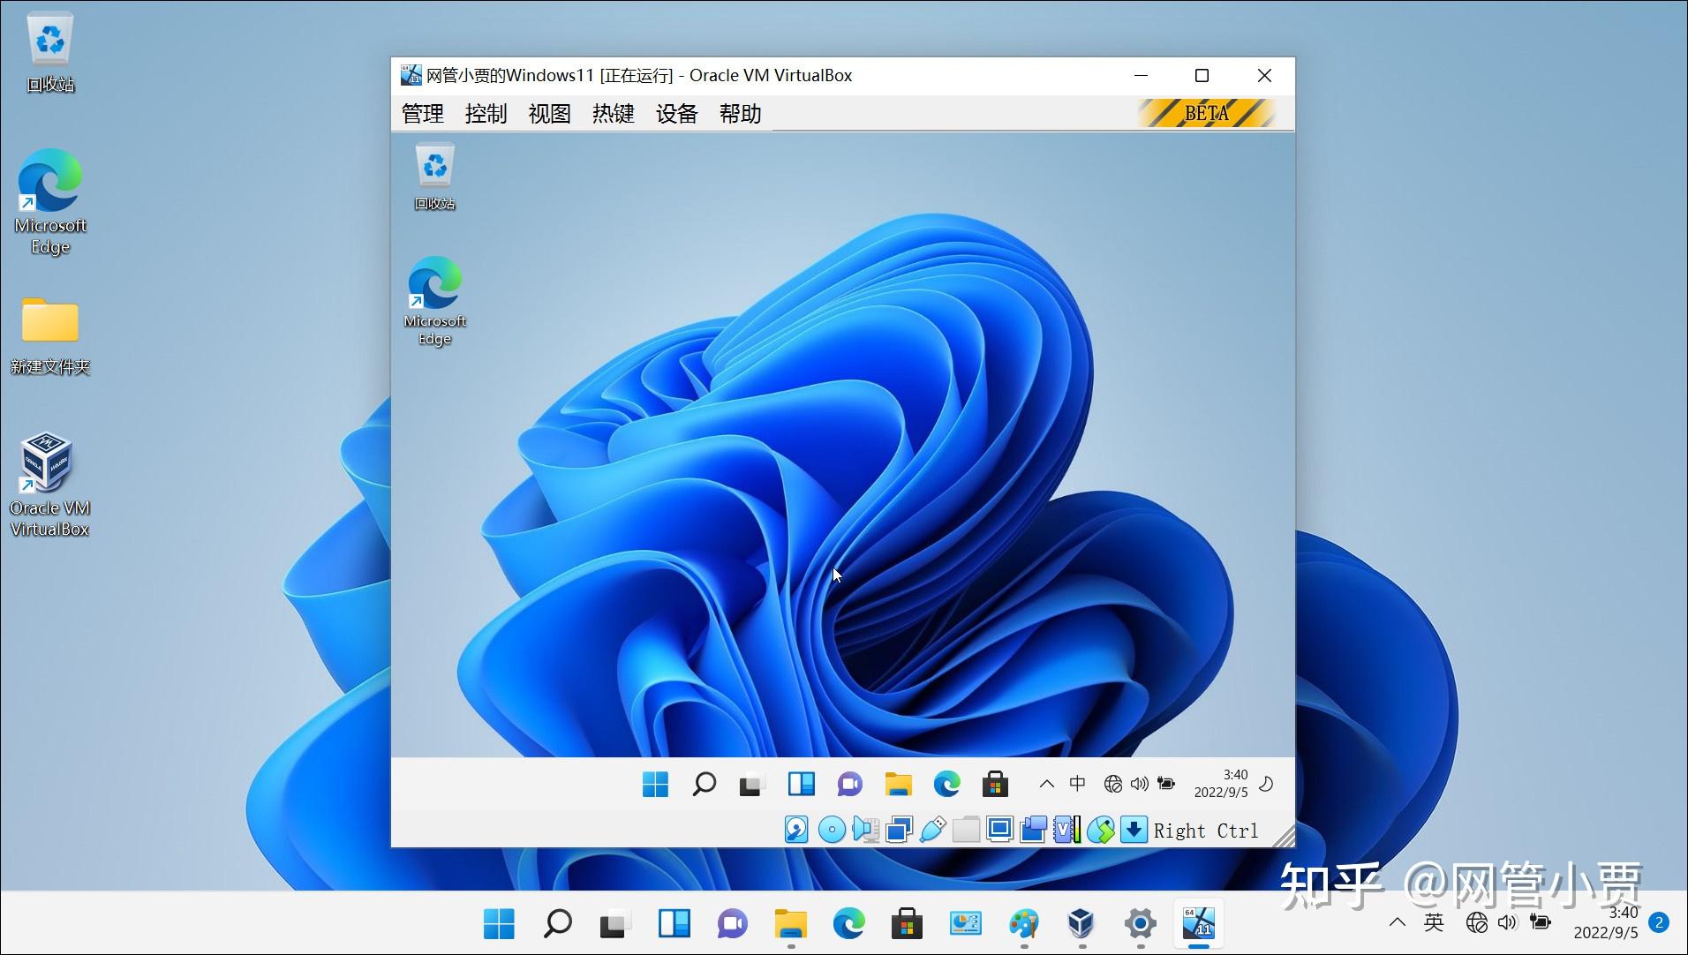Open Widgets on the guest VM taskbar

(x=802, y=784)
